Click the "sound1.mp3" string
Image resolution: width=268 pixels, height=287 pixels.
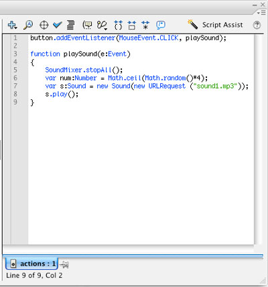point(216,86)
